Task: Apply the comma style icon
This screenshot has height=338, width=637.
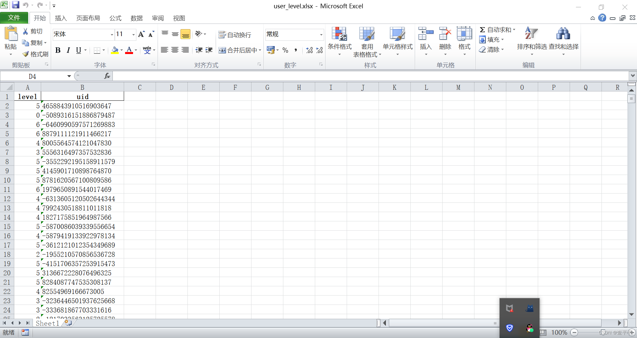Action: click(295, 50)
